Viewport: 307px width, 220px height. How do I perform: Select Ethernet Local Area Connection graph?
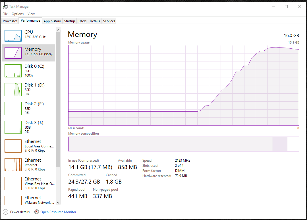click(13, 146)
